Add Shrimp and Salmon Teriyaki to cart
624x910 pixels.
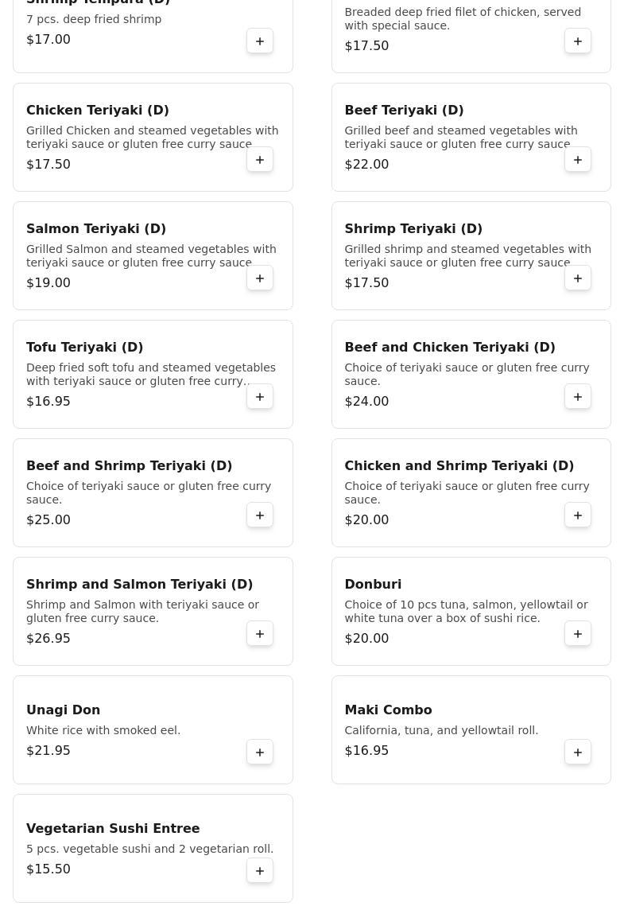coord(260,634)
